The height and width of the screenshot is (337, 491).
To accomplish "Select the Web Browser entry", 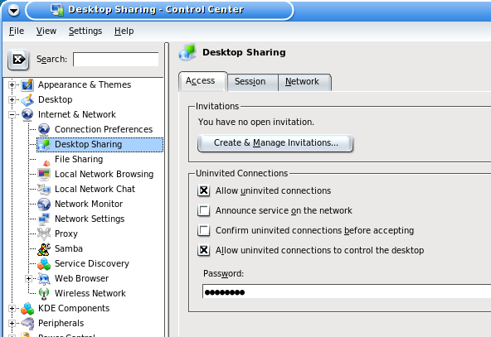I will 82,278.
